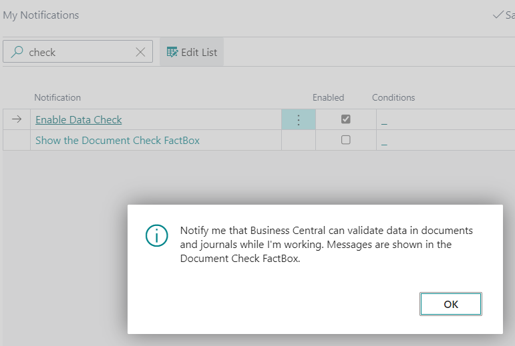515x346 pixels.
Task: Open the Enabled column header
Action: [x=328, y=97]
